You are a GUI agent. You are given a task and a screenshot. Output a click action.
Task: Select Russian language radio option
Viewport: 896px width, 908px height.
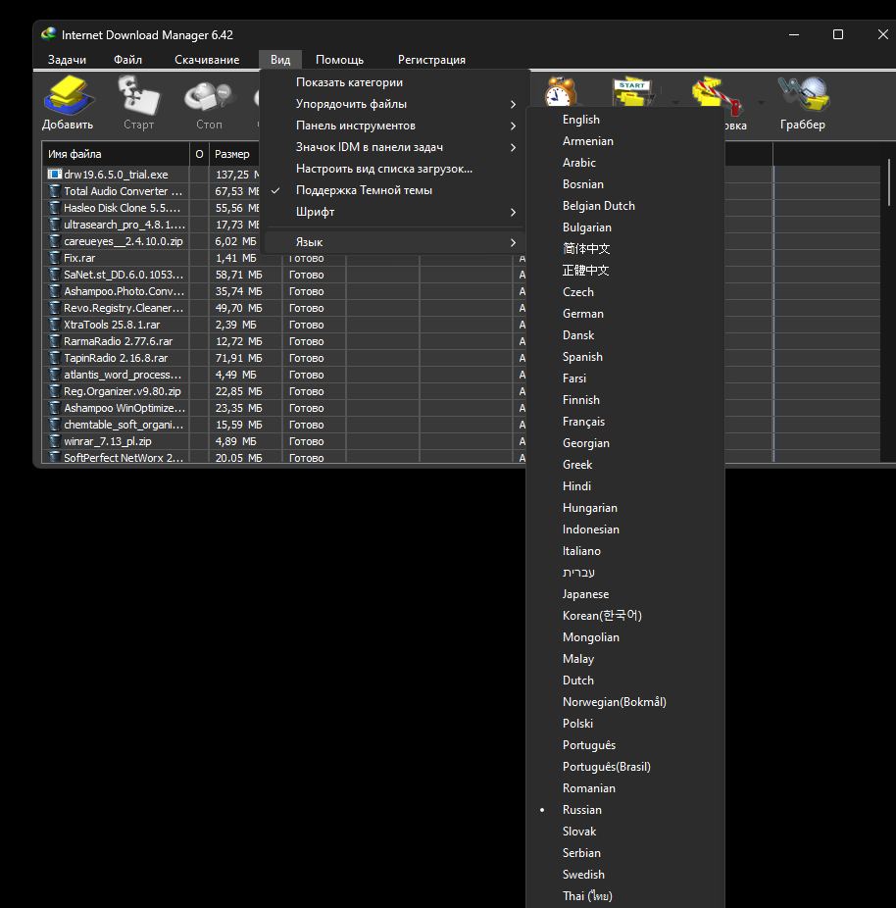(x=625, y=810)
